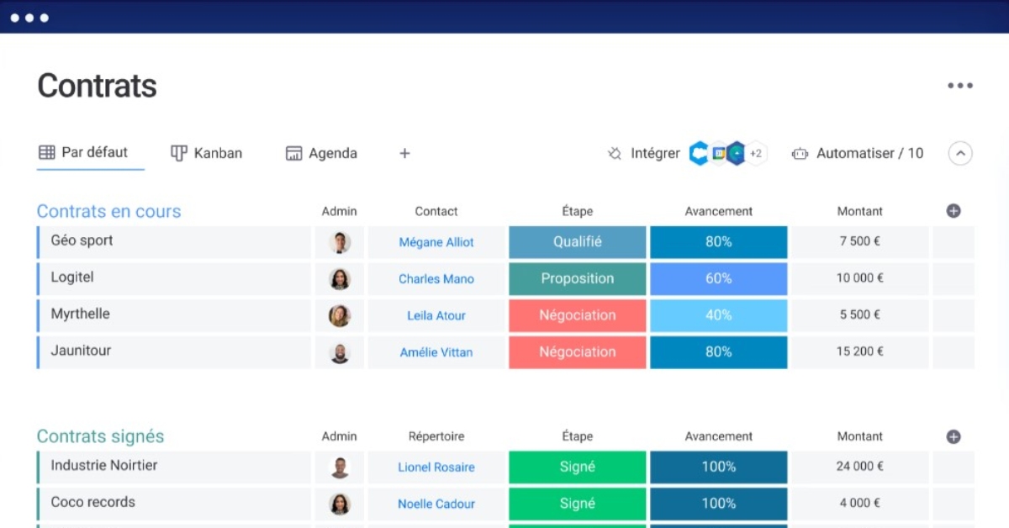Click the 5 500 € amount cell
The width and height of the screenshot is (1009, 528).
point(860,316)
